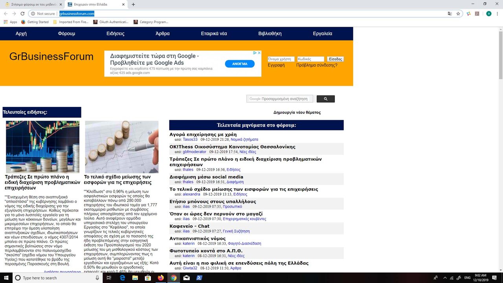Open thread Διαφήμιση μέσω social media

pos(207,177)
